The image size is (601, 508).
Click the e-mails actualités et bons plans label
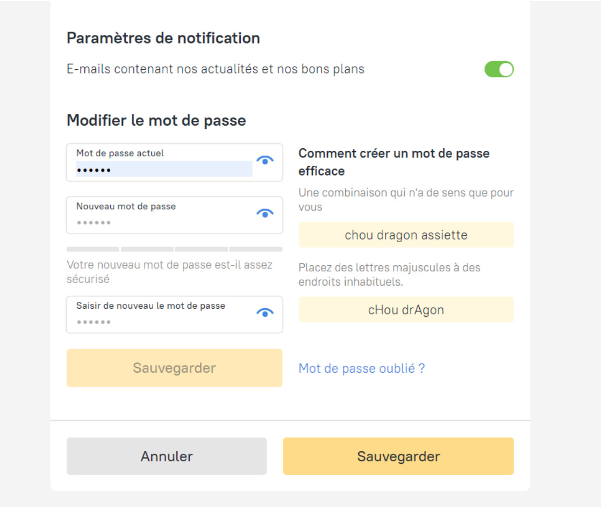coord(216,69)
